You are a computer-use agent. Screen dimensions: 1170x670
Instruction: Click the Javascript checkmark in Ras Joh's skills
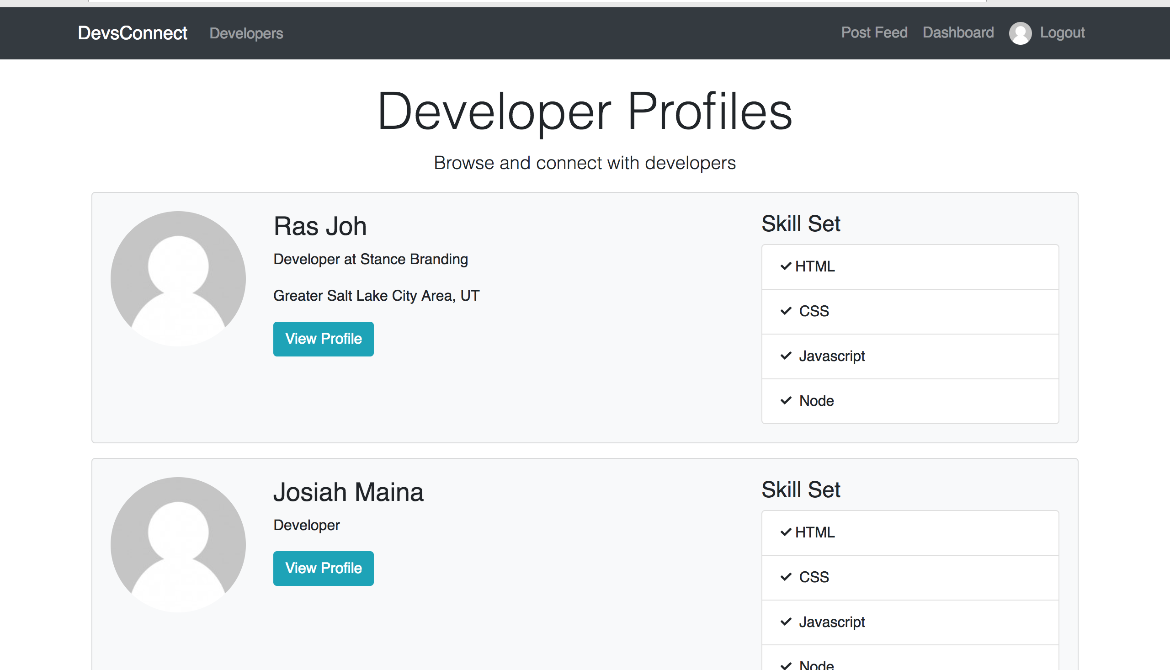(x=786, y=356)
